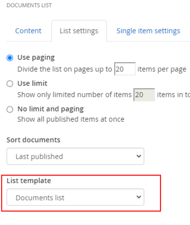The height and width of the screenshot is (225, 190).
Task: Click the 'items per page' text
Action: (162, 69)
